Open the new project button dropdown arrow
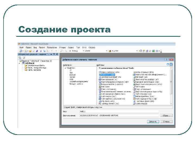 23,51
